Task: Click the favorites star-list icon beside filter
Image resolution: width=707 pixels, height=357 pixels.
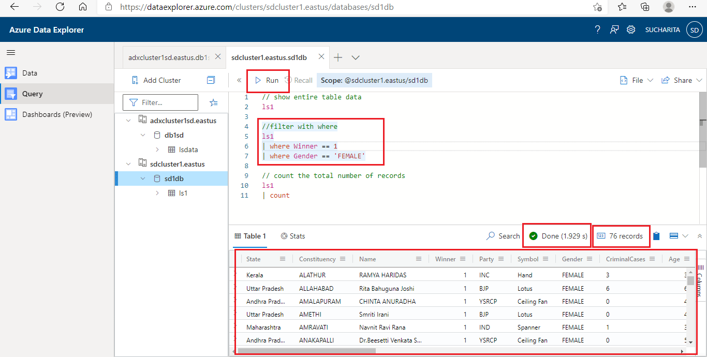Action: click(x=213, y=102)
